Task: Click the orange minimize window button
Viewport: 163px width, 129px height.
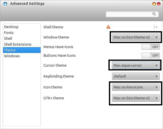Action: pos(154,4)
